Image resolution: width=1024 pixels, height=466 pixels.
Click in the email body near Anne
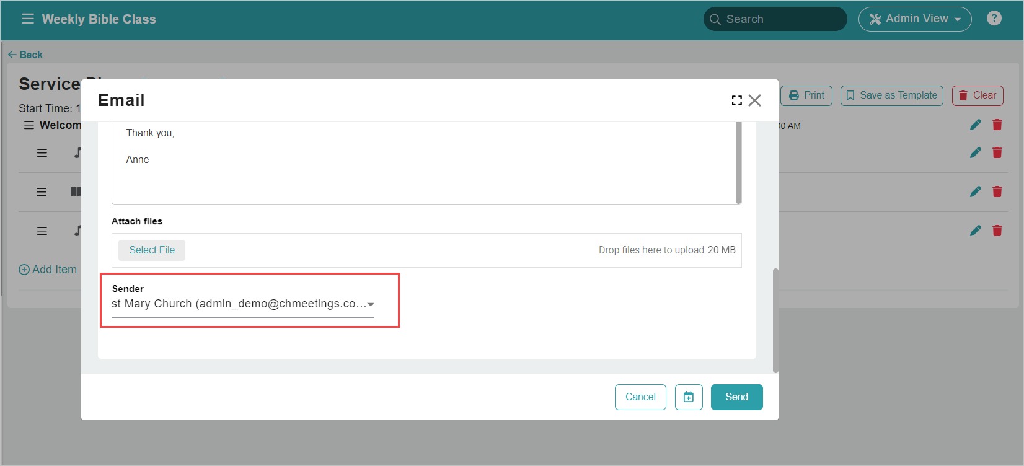138,160
